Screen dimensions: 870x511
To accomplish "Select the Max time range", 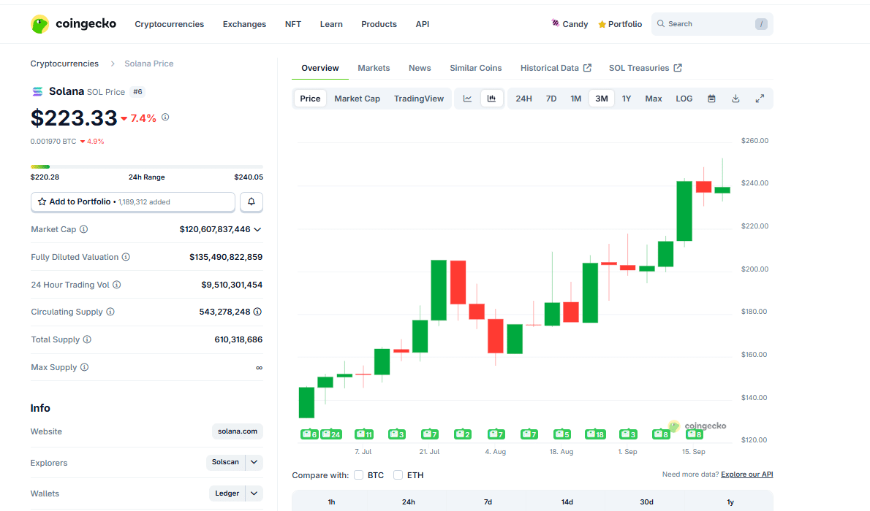I will click(654, 99).
